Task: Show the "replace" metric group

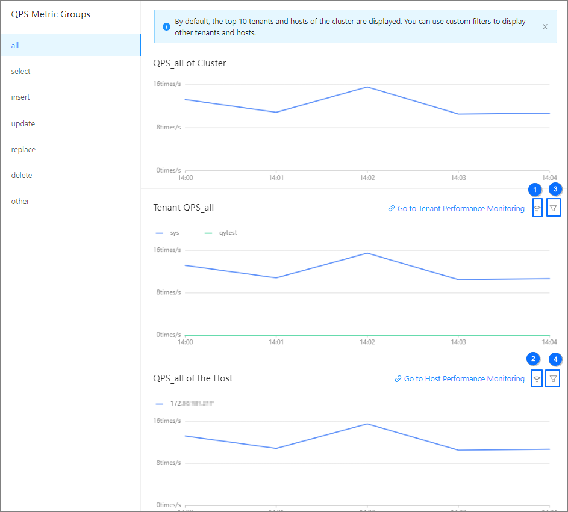Action: click(23, 149)
